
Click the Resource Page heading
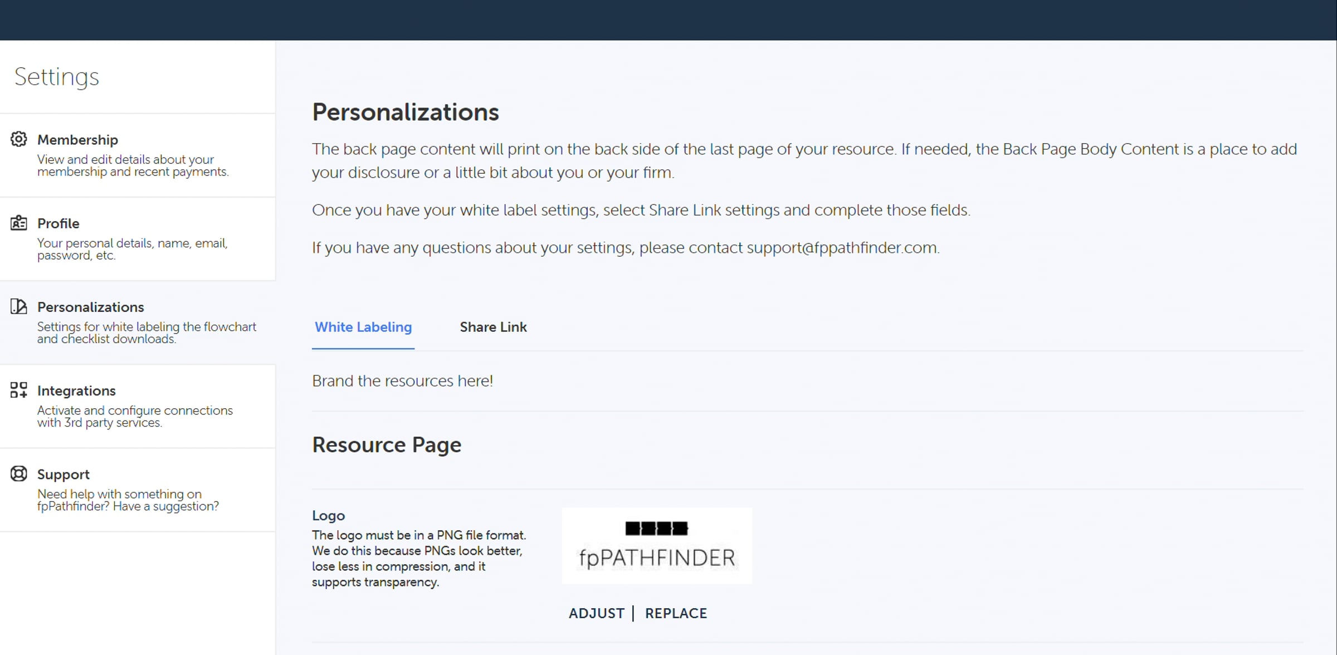pos(387,445)
